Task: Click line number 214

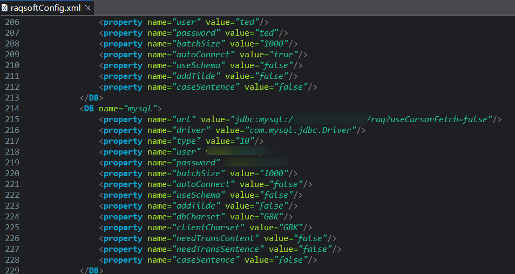Action: click(12, 109)
